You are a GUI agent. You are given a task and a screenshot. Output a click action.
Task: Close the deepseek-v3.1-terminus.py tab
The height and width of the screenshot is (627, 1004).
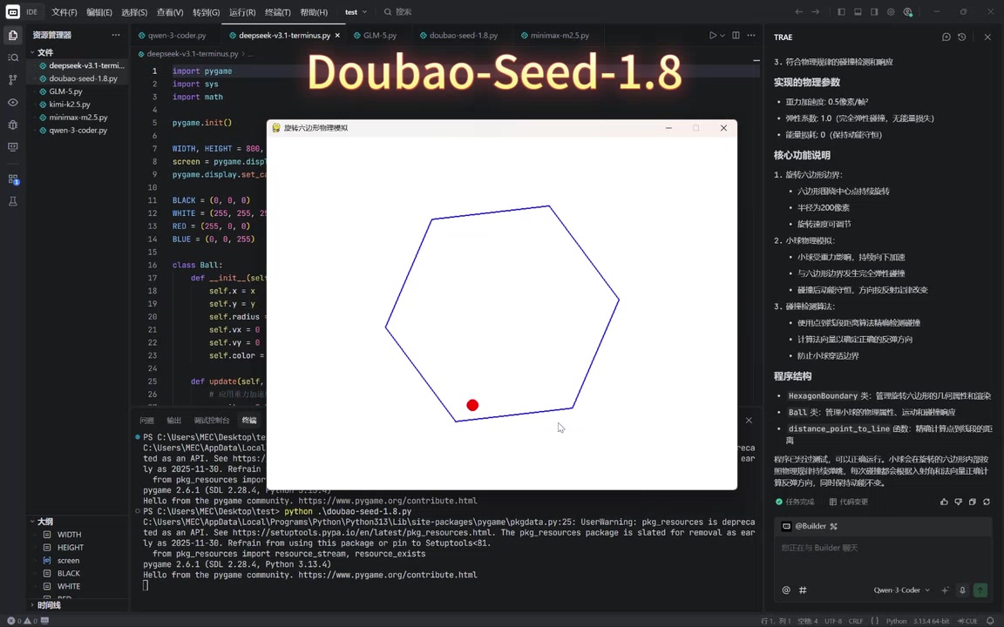337,35
